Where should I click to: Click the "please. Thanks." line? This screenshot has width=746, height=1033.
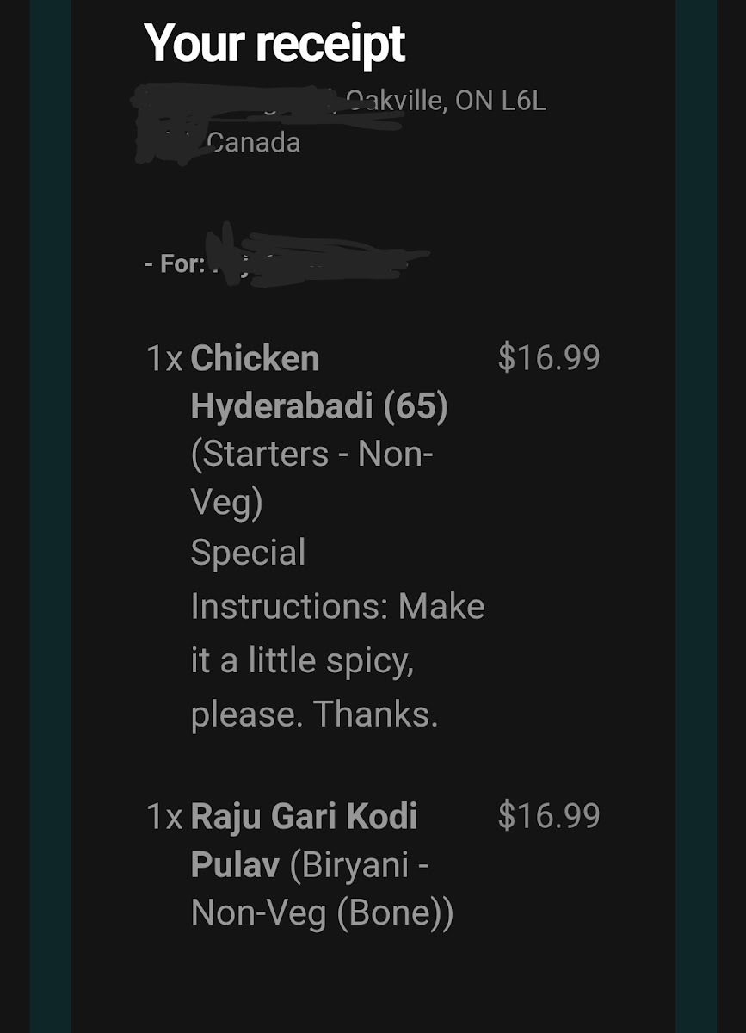(x=314, y=714)
